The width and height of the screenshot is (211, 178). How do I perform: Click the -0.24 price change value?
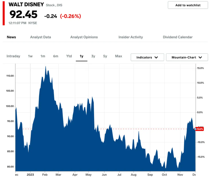coord(51,16)
